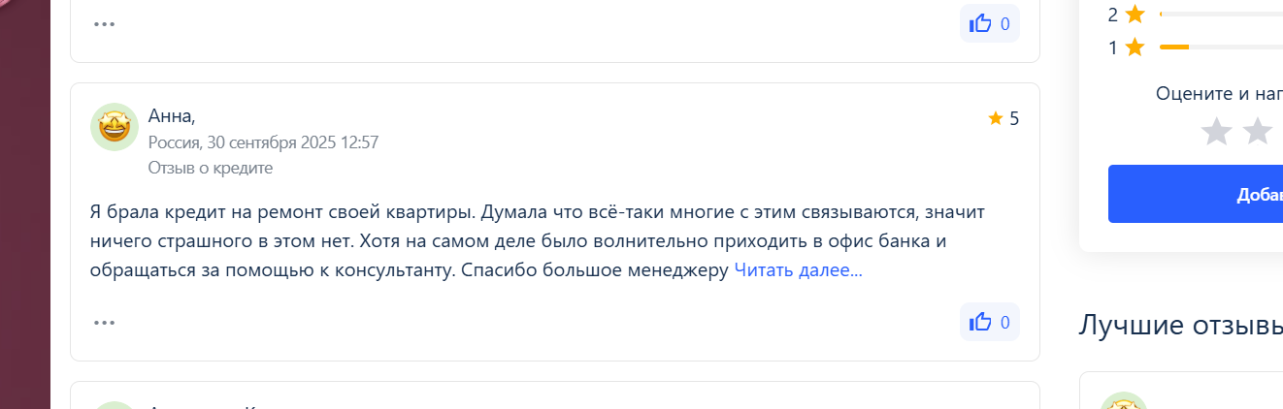
Task: Click the blue "Добав..." review button
Action: [1196, 194]
